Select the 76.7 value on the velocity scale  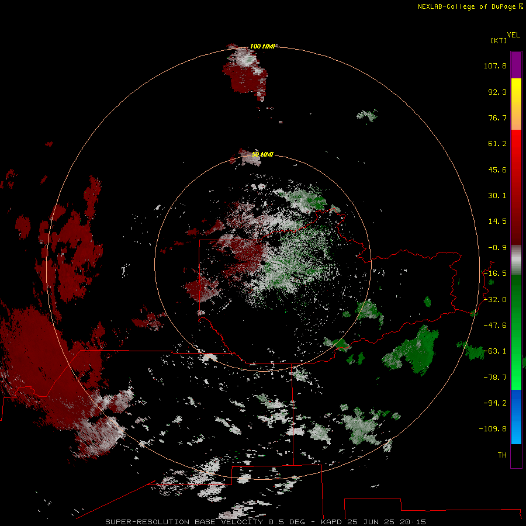pos(497,117)
